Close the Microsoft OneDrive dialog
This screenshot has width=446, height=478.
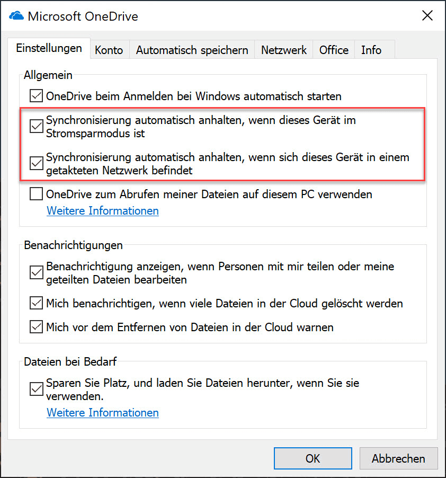pos(427,16)
